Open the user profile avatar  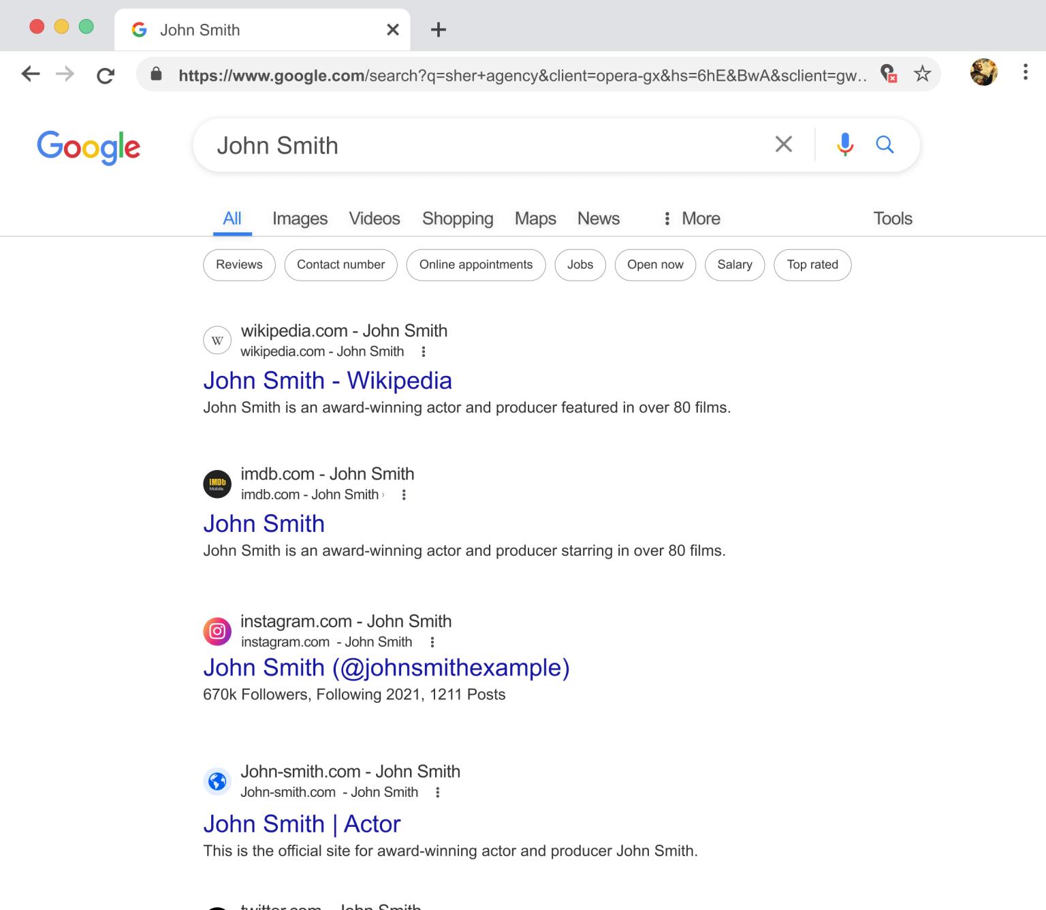point(983,72)
